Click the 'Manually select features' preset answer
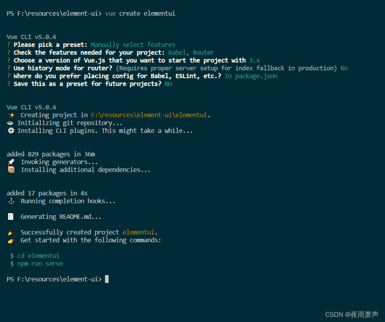The image size is (385, 322). point(133,45)
